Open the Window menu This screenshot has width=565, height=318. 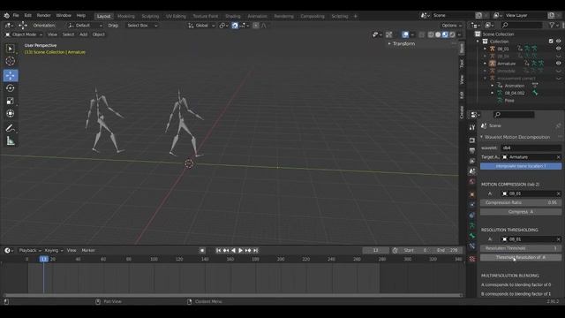coord(64,16)
